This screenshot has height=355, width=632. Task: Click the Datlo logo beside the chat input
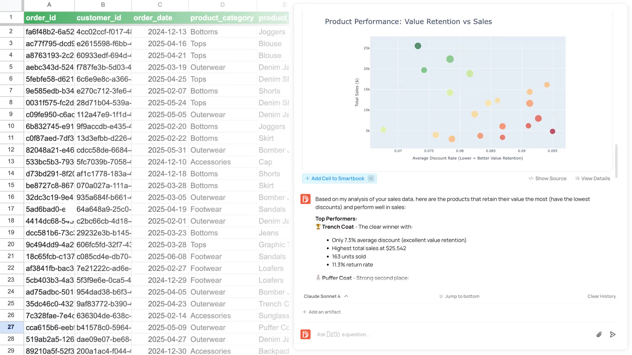pyautogui.click(x=305, y=334)
